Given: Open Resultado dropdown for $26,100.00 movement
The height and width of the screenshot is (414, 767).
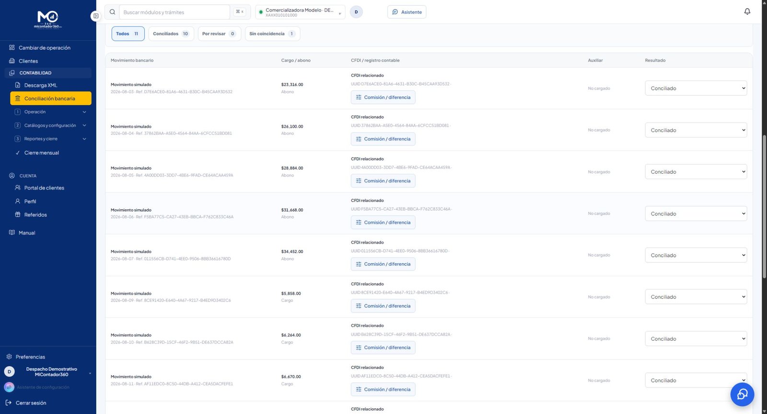Looking at the screenshot, I should [x=696, y=130].
